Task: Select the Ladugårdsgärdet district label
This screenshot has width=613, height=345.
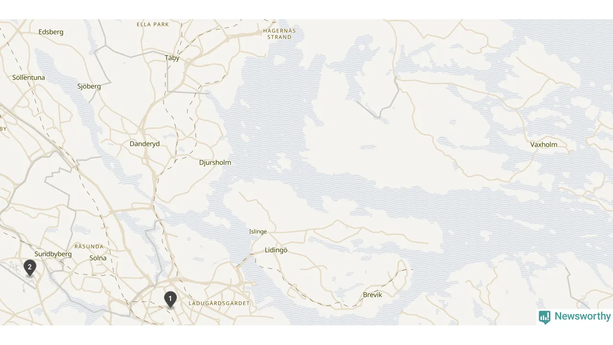Action: tap(219, 303)
